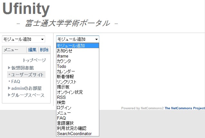This screenshot has height=138, width=205.
Task: Open トップページ in the side menu
Action: pyautogui.click(x=34, y=60)
